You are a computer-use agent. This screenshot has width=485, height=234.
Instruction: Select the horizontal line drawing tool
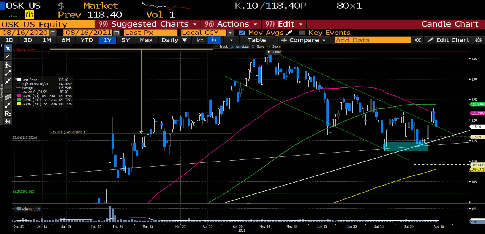tap(8, 89)
